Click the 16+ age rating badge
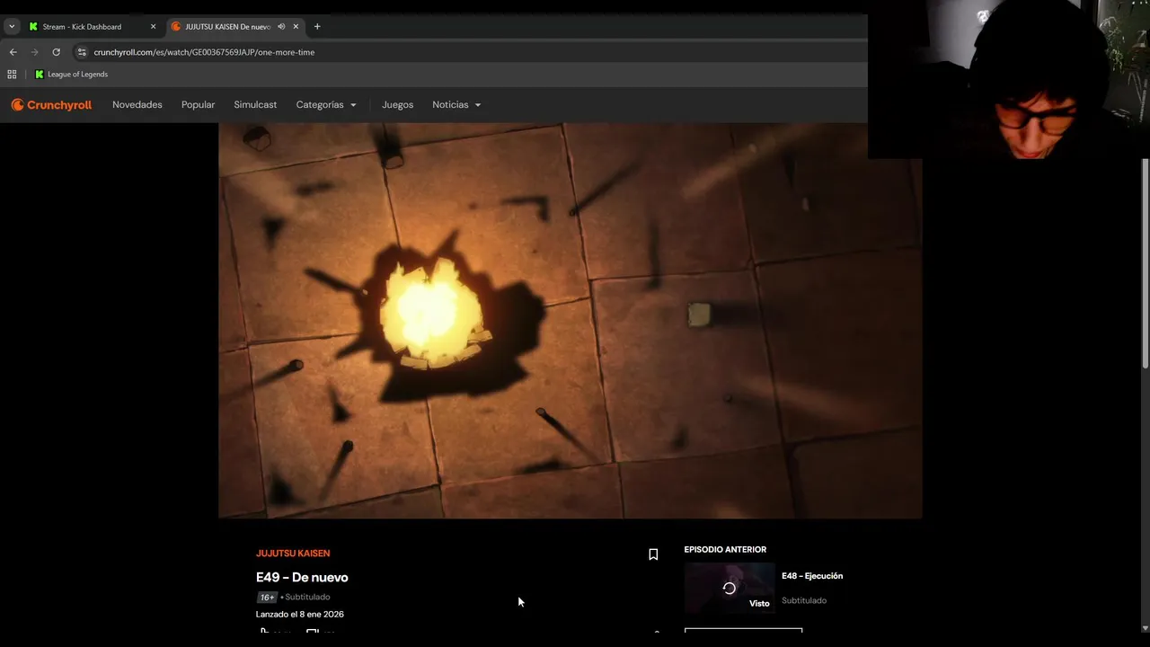The height and width of the screenshot is (647, 1150). pos(267,598)
